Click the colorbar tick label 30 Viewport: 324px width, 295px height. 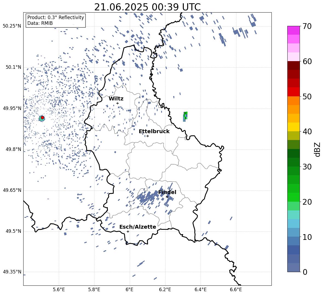pos(307,167)
